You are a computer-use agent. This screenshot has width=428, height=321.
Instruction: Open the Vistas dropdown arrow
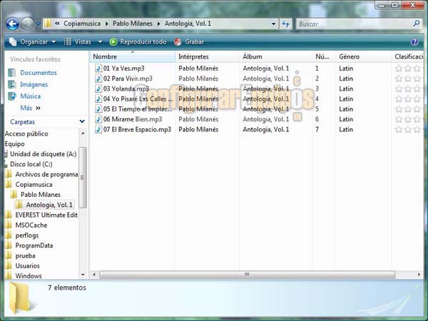click(100, 42)
